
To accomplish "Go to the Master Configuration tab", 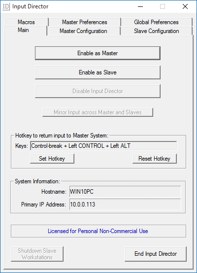I will point(83,31).
